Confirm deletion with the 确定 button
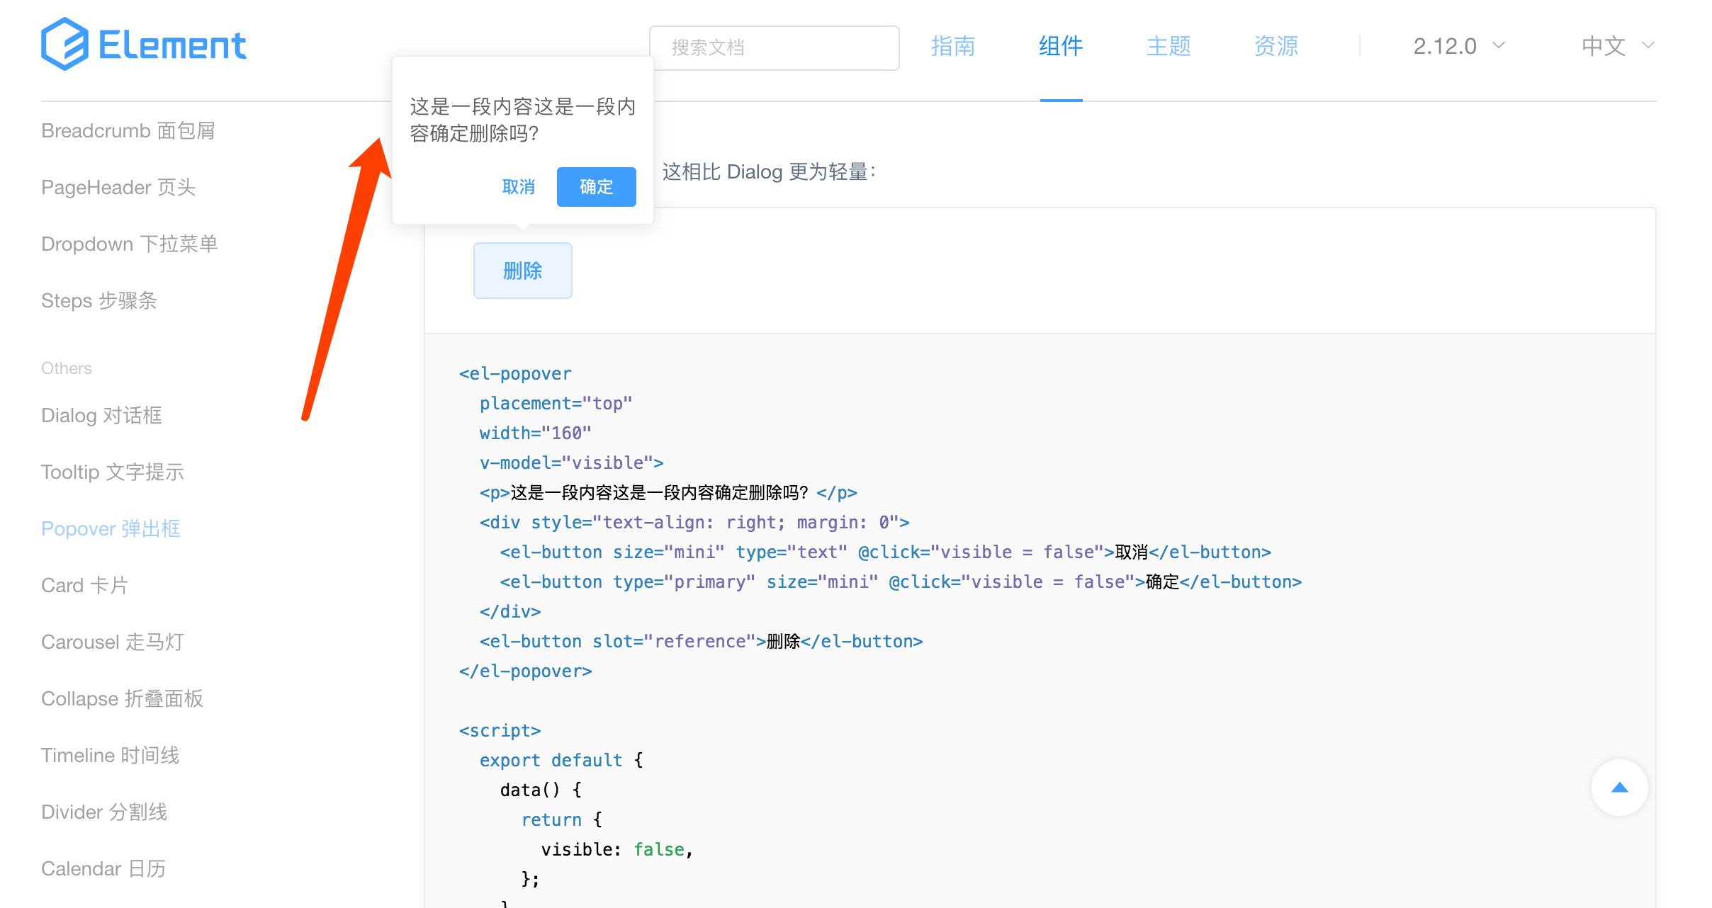 [x=596, y=186]
